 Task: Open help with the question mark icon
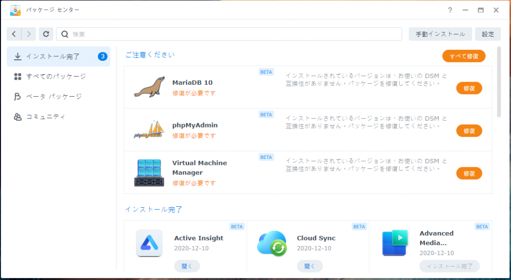(450, 10)
